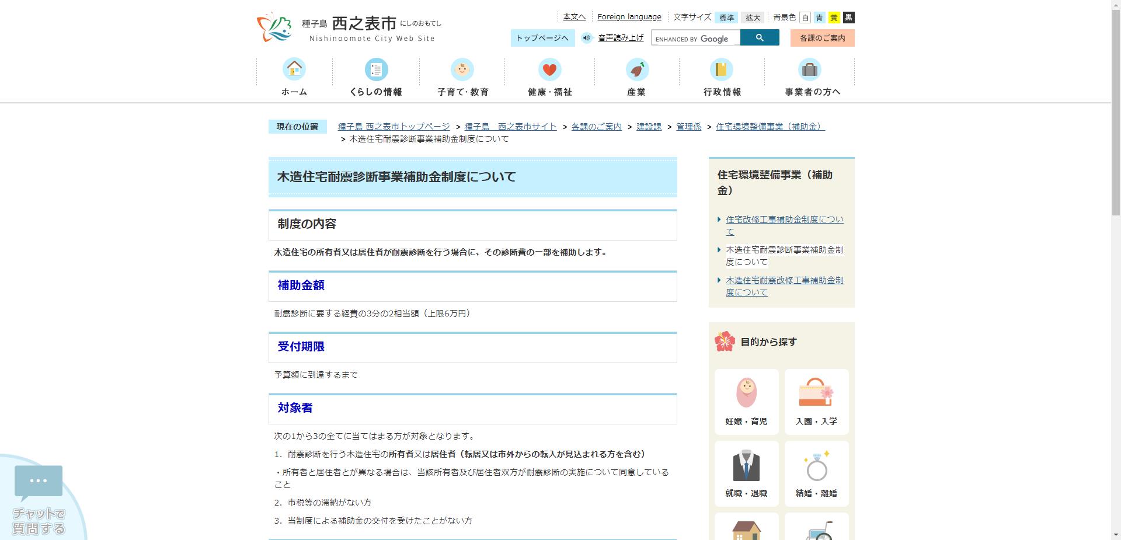The height and width of the screenshot is (540, 1121).
Task: Select the 事業者の方へ briefcase icon
Action: pos(809,69)
